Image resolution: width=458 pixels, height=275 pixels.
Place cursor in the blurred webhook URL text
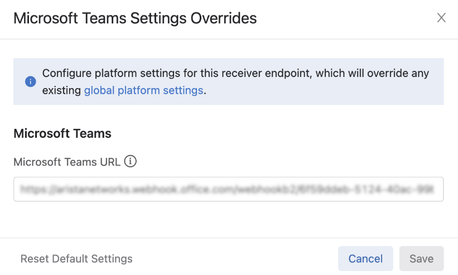pos(226,189)
